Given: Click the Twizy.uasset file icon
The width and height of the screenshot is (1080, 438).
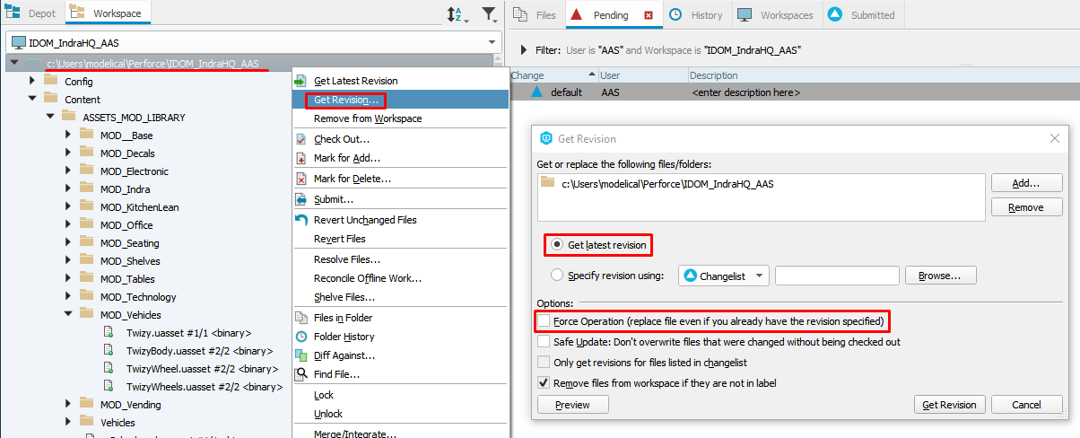Looking at the screenshot, I should [110, 333].
